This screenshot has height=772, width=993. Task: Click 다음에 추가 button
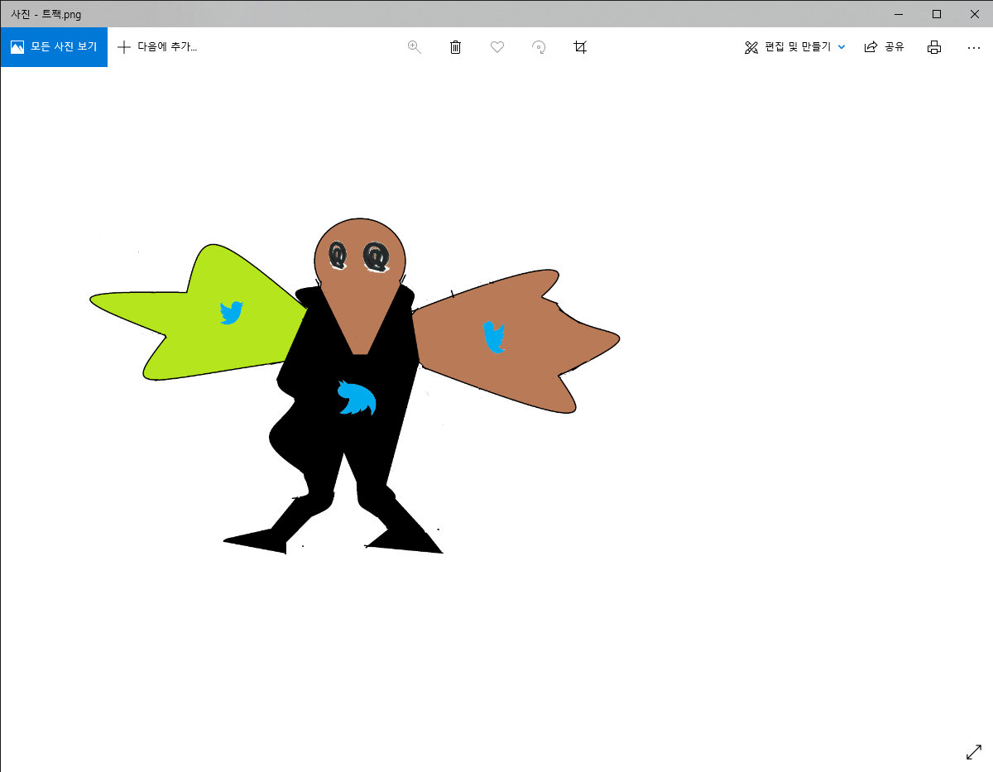[x=157, y=47]
